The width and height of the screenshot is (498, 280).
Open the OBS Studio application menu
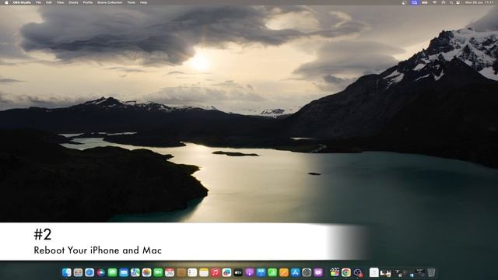[22, 2]
